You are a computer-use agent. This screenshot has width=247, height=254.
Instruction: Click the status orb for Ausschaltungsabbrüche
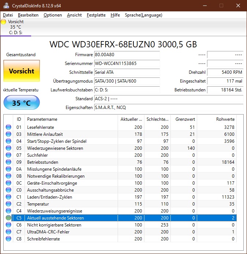pos(8,190)
